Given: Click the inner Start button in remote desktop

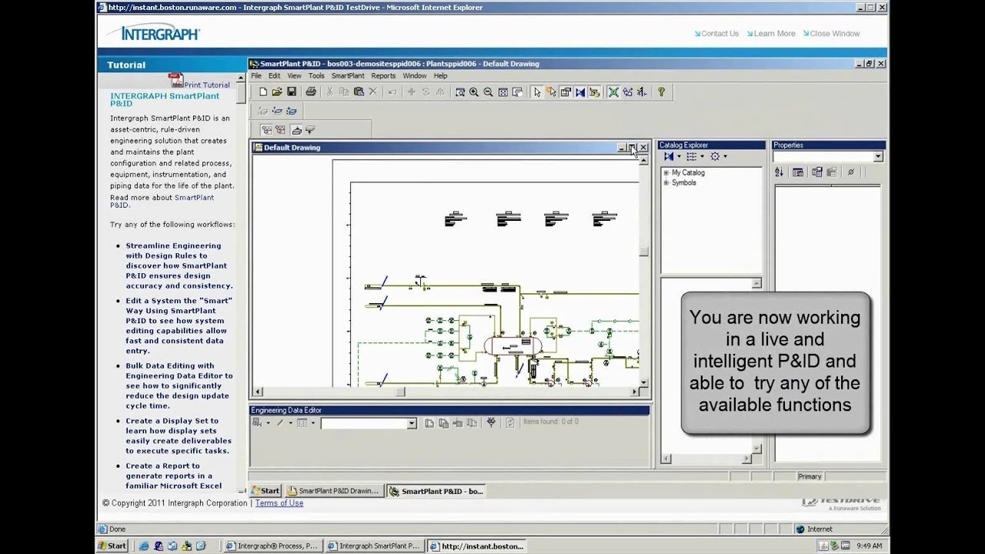Looking at the screenshot, I should pyautogui.click(x=265, y=491).
